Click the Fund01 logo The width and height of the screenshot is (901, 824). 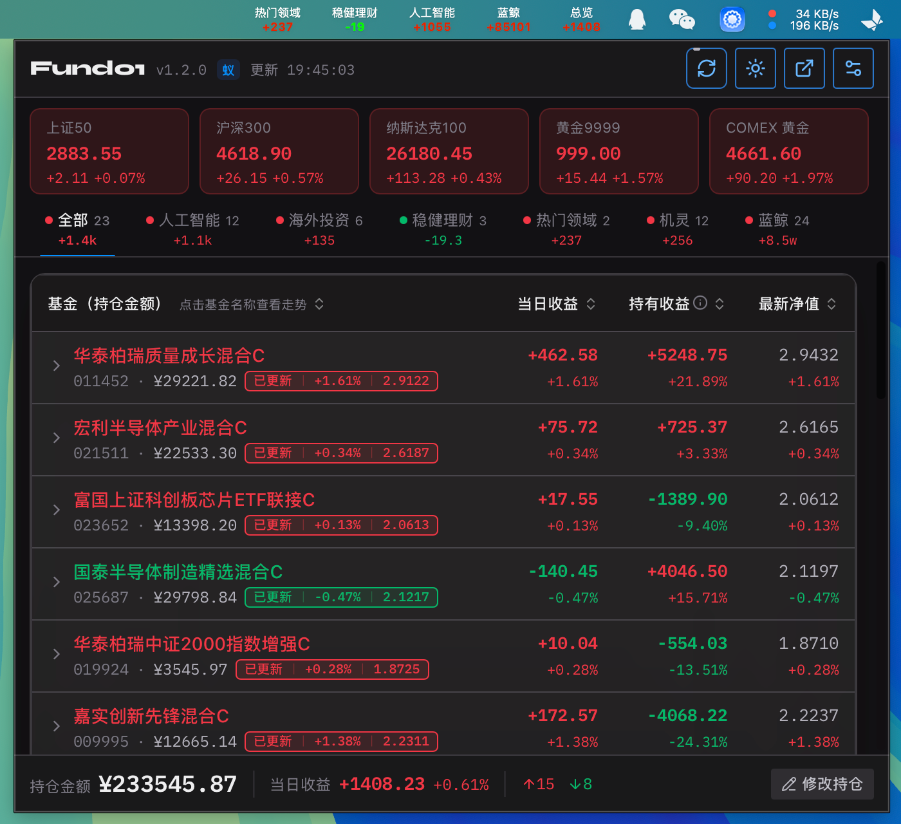[x=88, y=68]
